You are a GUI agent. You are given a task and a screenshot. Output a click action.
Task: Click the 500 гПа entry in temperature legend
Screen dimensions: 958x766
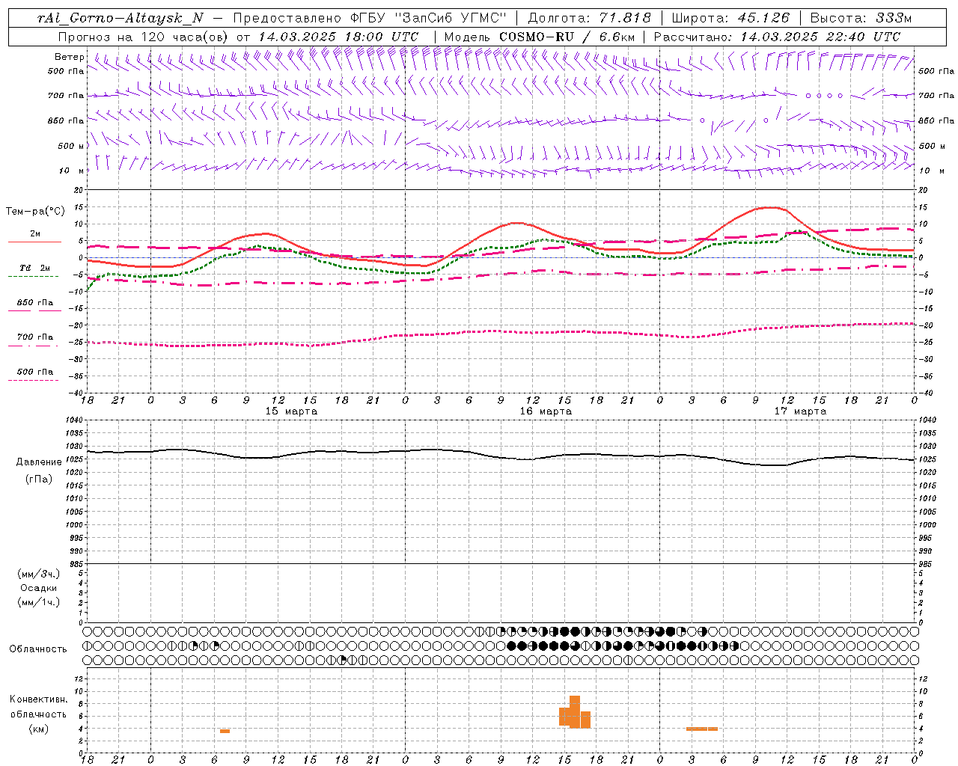[x=35, y=372]
